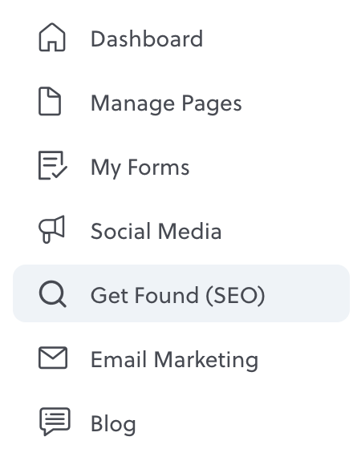Select the My Forms checklist icon
The height and width of the screenshot is (473, 353).
pos(53,165)
